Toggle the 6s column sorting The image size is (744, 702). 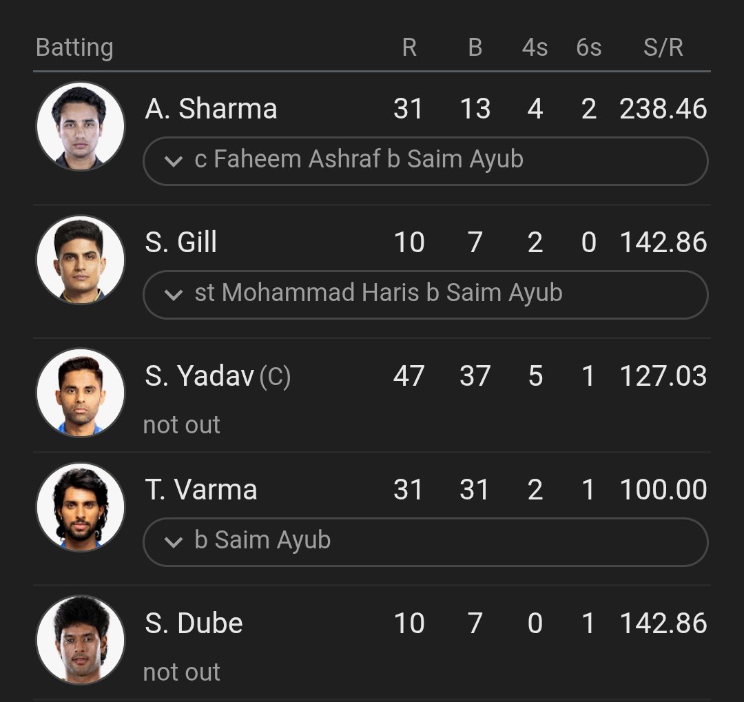coord(589,48)
